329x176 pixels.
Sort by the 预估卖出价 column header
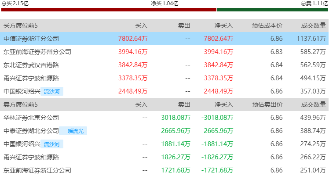click(267, 104)
